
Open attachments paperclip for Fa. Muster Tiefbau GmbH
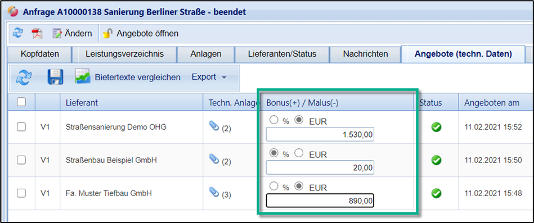[x=213, y=193]
